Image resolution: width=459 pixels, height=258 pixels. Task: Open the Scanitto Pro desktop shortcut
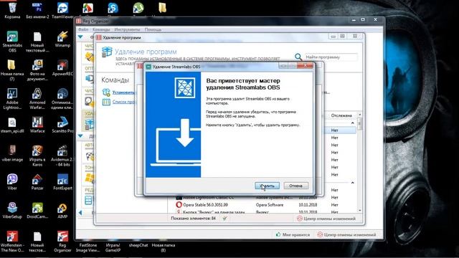[x=62, y=125]
